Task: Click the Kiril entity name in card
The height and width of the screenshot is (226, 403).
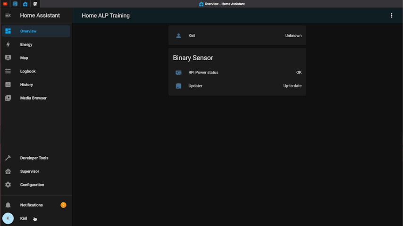Action: click(x=192, y=36)
